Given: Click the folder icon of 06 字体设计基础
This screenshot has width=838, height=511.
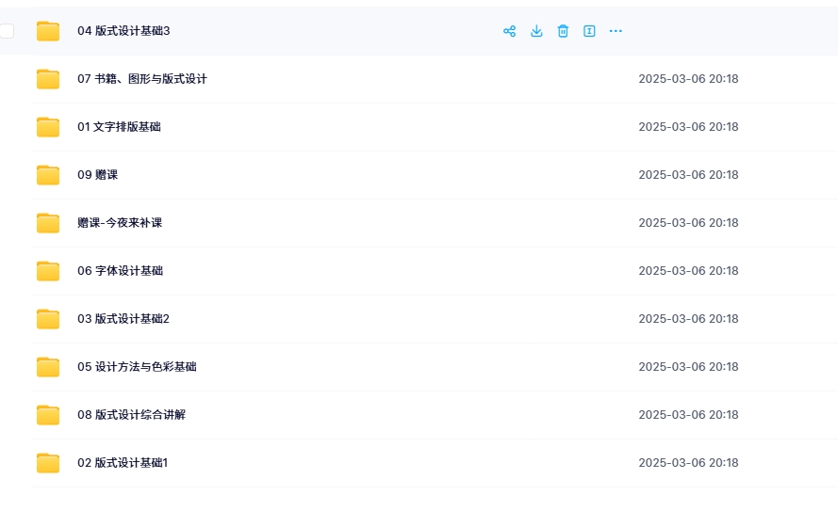Looking at the screenshot, I should pyautogui.click(x=48, y=271).
